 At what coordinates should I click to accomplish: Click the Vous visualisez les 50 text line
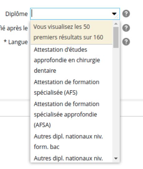point(62,27)
